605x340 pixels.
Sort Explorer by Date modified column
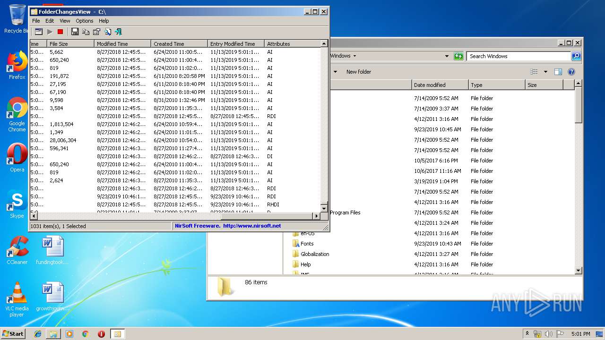click(x=440, y=85)
